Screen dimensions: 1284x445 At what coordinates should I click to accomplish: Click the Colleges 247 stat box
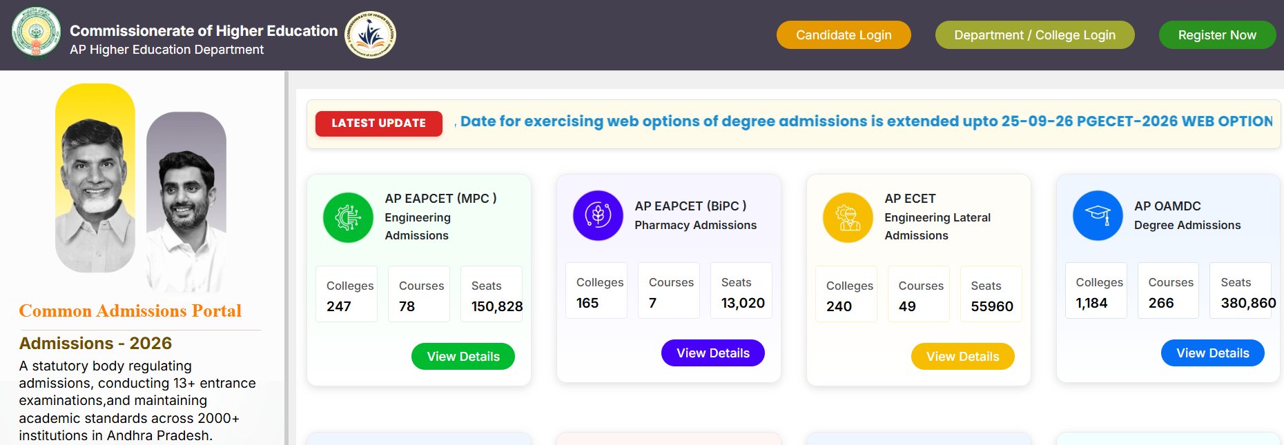pyautogui.click(x=347, y=294)
